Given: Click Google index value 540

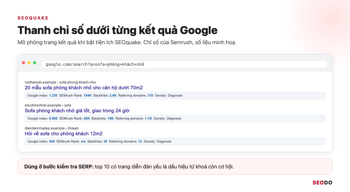Looking at the screenshot, I should 52,141.
